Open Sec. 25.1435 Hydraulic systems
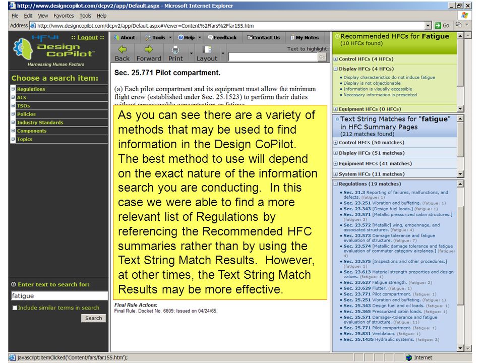This screenshot has height=363, width=484. (x=379, y=339)
